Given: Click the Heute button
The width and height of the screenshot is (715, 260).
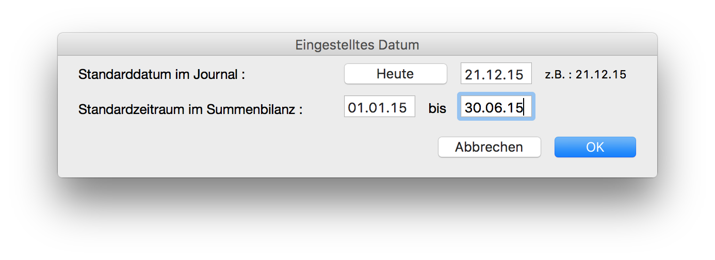Looking at the screenshot, I should point(395,74).
